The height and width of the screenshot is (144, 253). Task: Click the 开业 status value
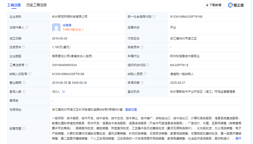point(173,27)
